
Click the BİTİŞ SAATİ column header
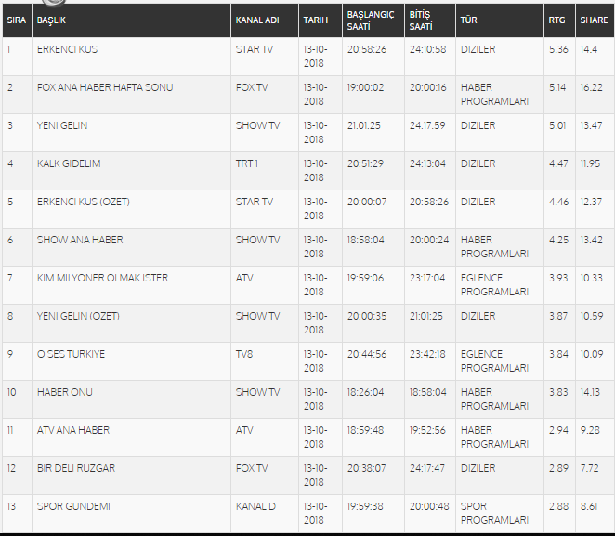pyautogui.click(x=430, y=20)
